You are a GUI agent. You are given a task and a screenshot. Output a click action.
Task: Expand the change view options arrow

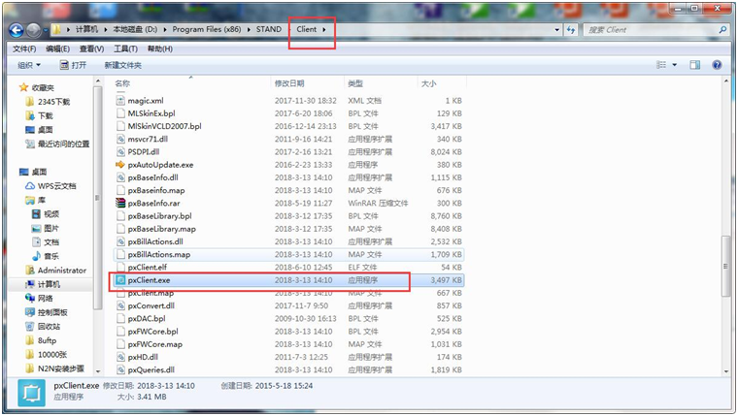[675, 65]
